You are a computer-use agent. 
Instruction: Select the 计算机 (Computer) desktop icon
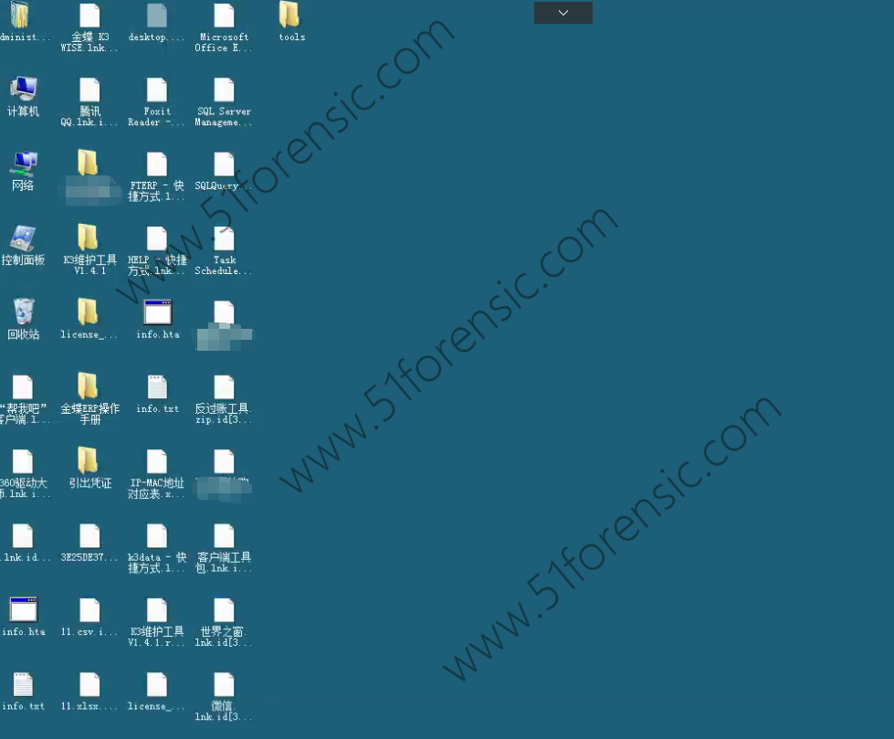23,90
